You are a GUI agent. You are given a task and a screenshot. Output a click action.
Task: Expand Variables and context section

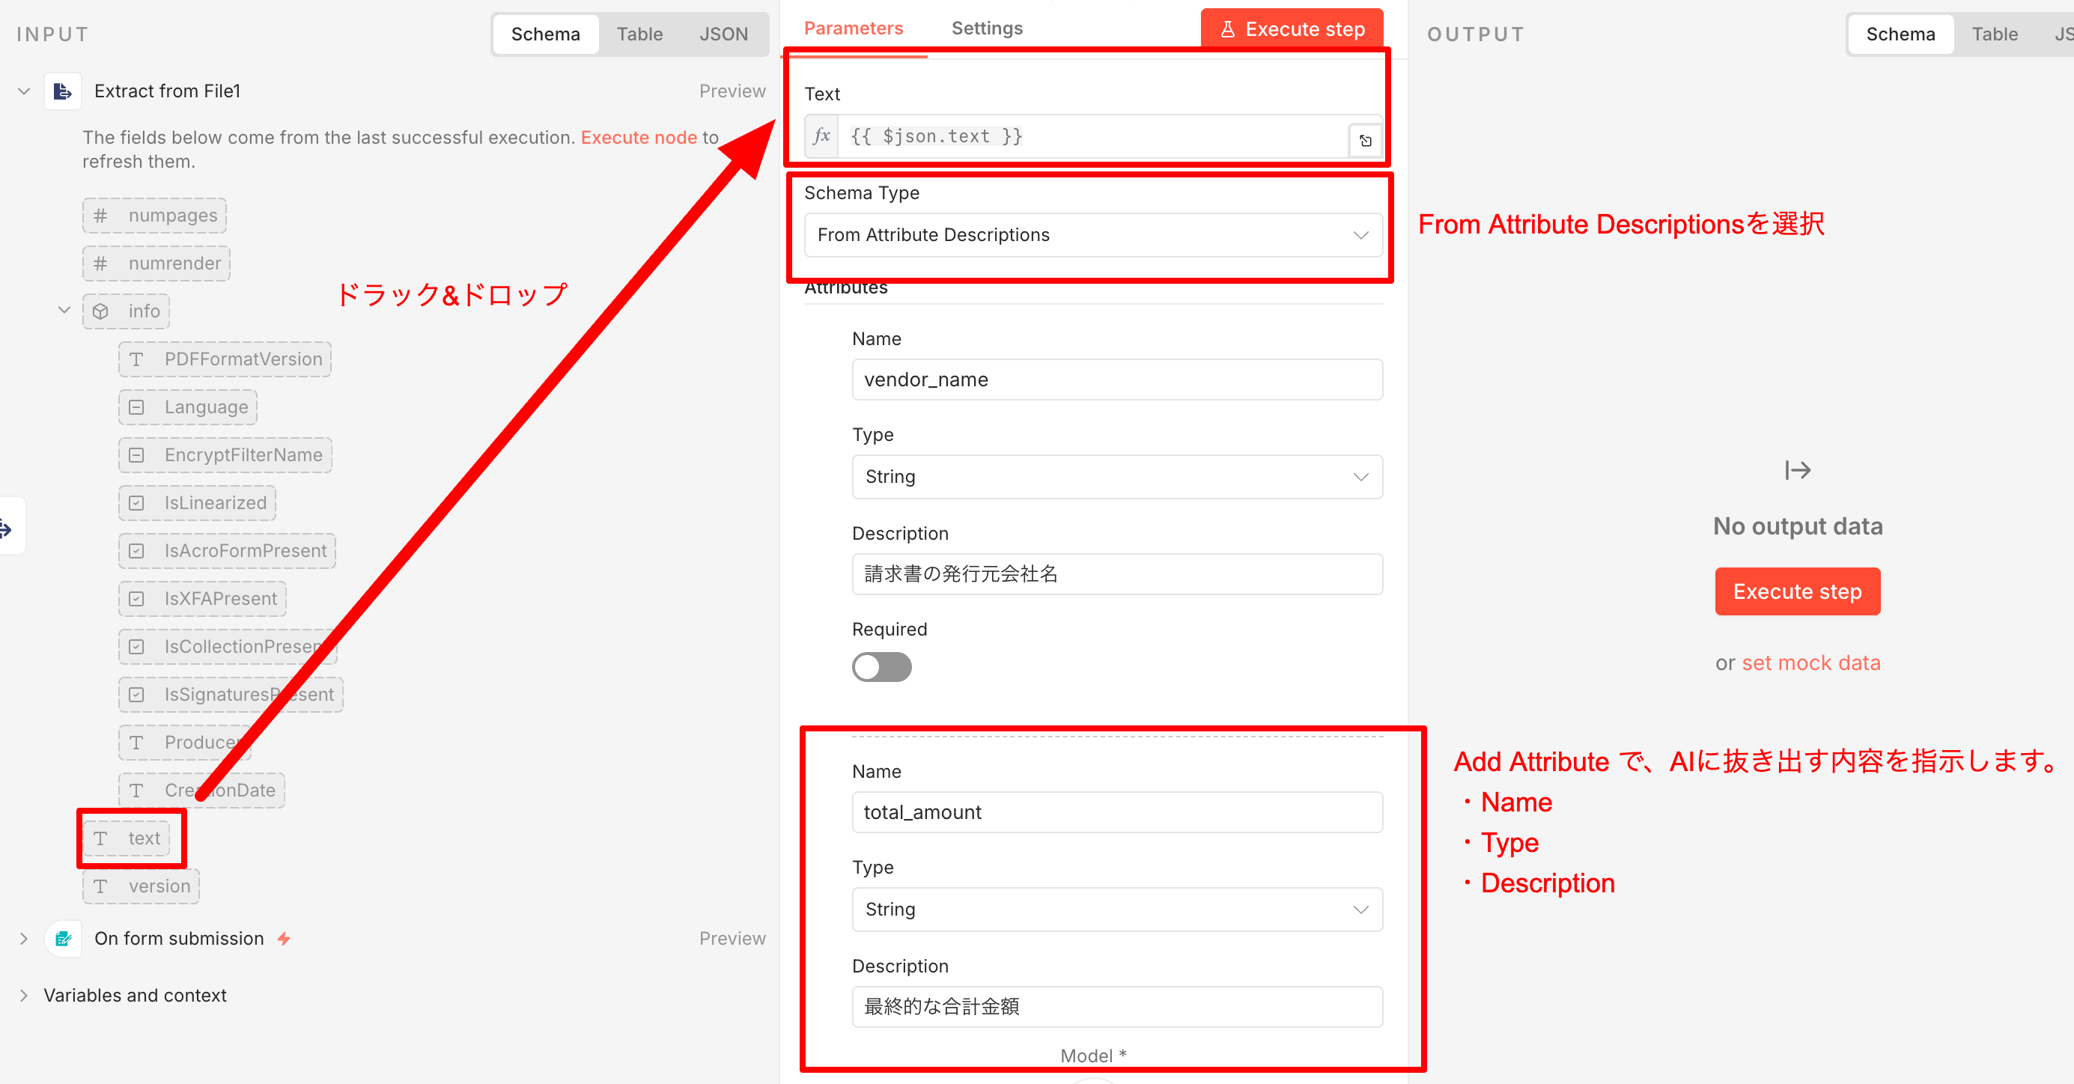pos(24,996)
